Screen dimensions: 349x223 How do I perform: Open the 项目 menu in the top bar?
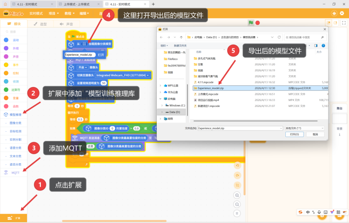click(x=53, y=13)
